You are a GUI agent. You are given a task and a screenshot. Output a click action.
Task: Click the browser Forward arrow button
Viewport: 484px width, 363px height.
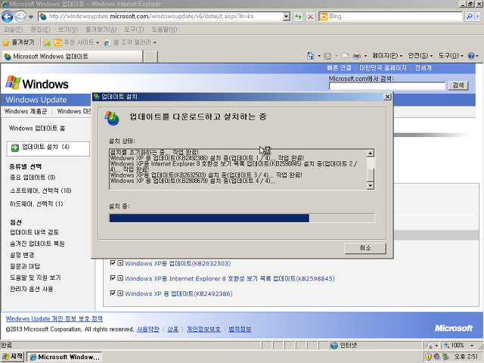tap(20, 17)
